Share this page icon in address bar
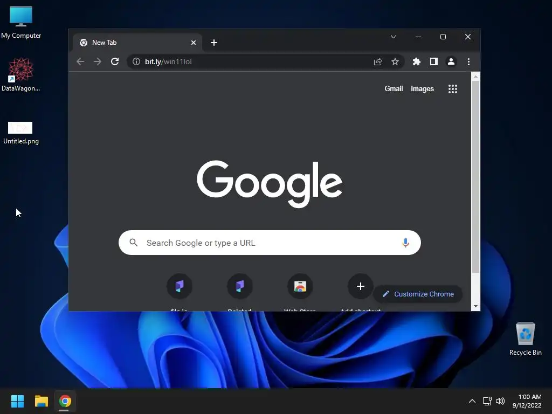The height and width of the screenshot is (414, 552). pyautogui.click(x=378, y=61)
